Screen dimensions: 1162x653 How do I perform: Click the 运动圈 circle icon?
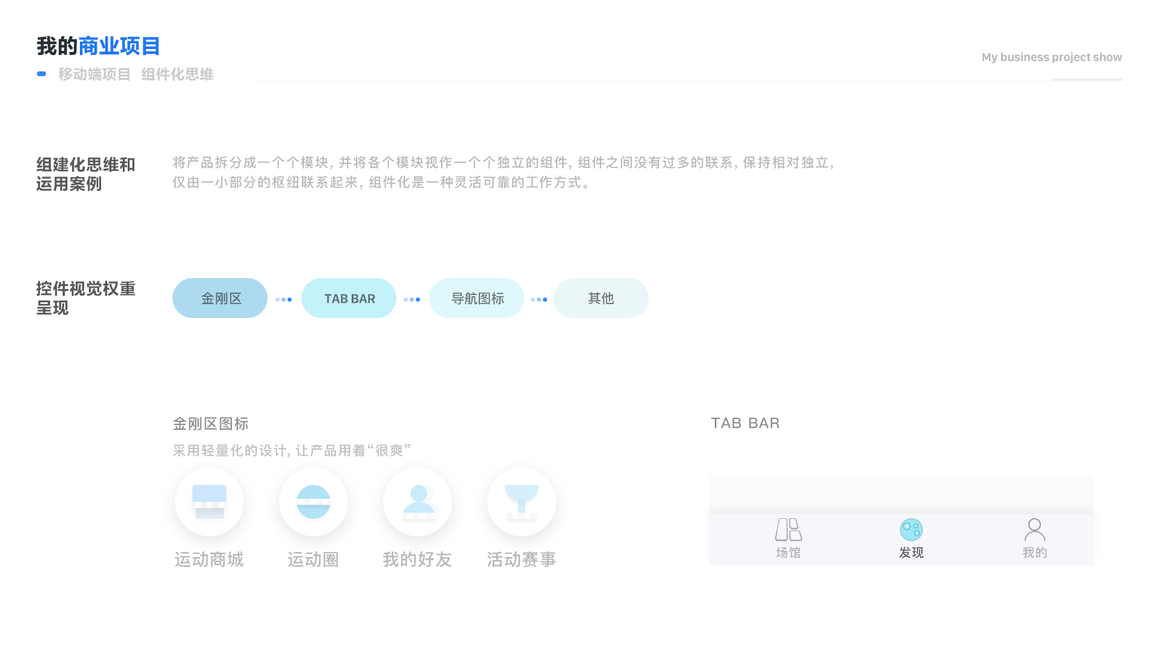(313, 501)
